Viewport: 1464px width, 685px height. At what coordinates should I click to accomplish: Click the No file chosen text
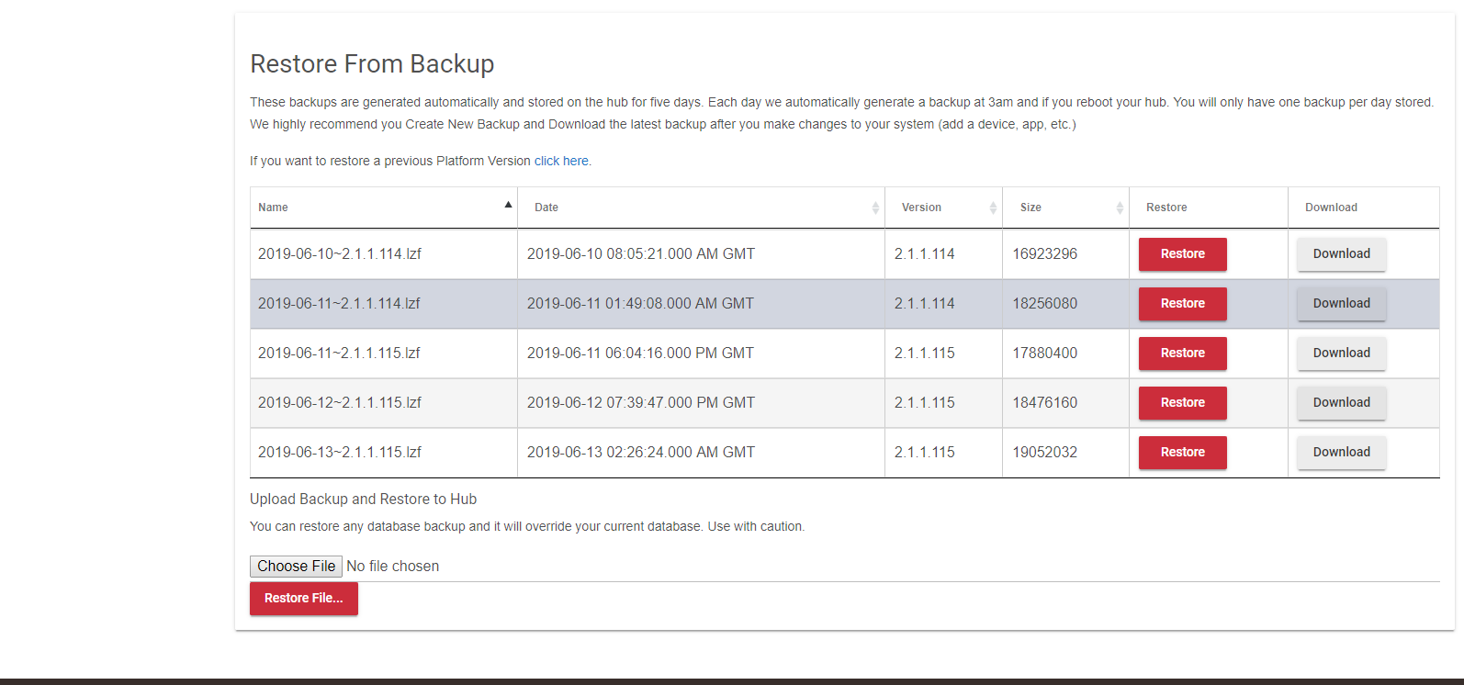click(x=392, y=567)
